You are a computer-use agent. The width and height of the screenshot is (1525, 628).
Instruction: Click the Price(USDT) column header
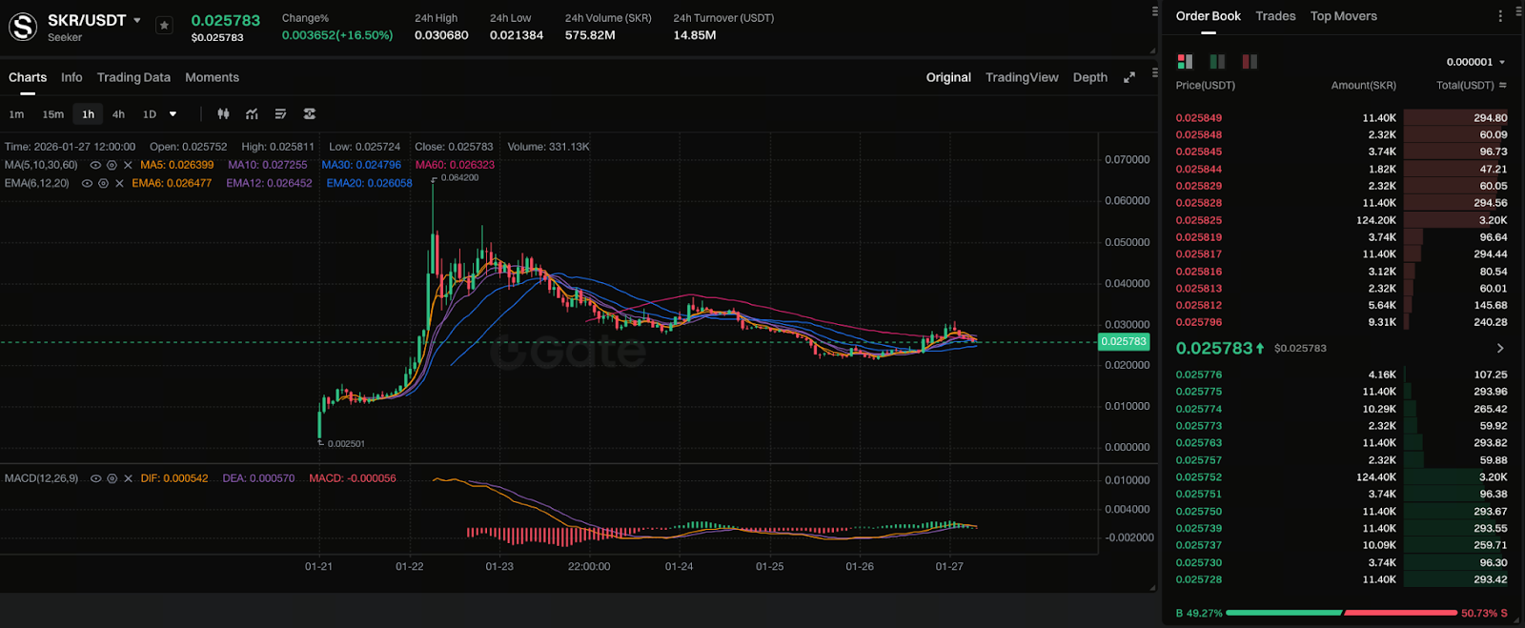1206,86
